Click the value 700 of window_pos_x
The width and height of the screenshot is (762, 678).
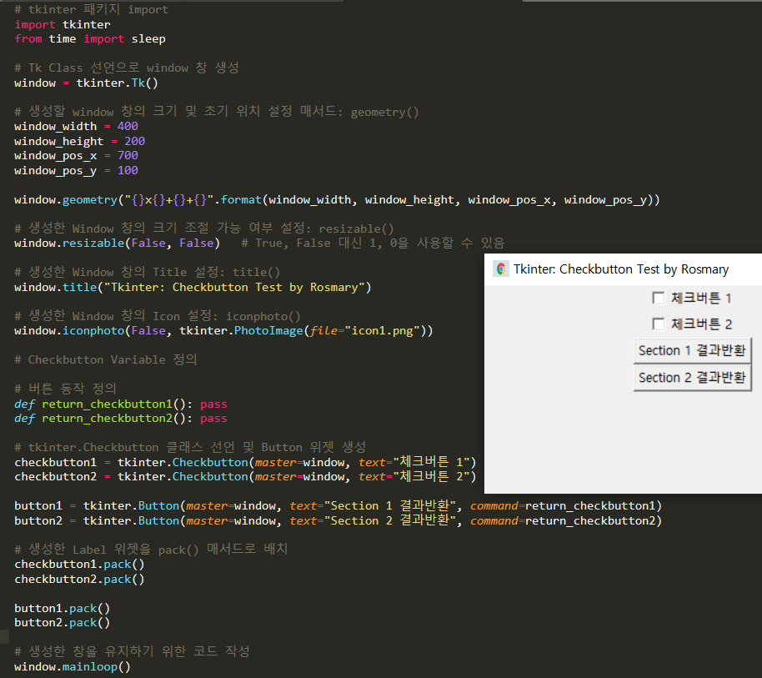point(128,155)
